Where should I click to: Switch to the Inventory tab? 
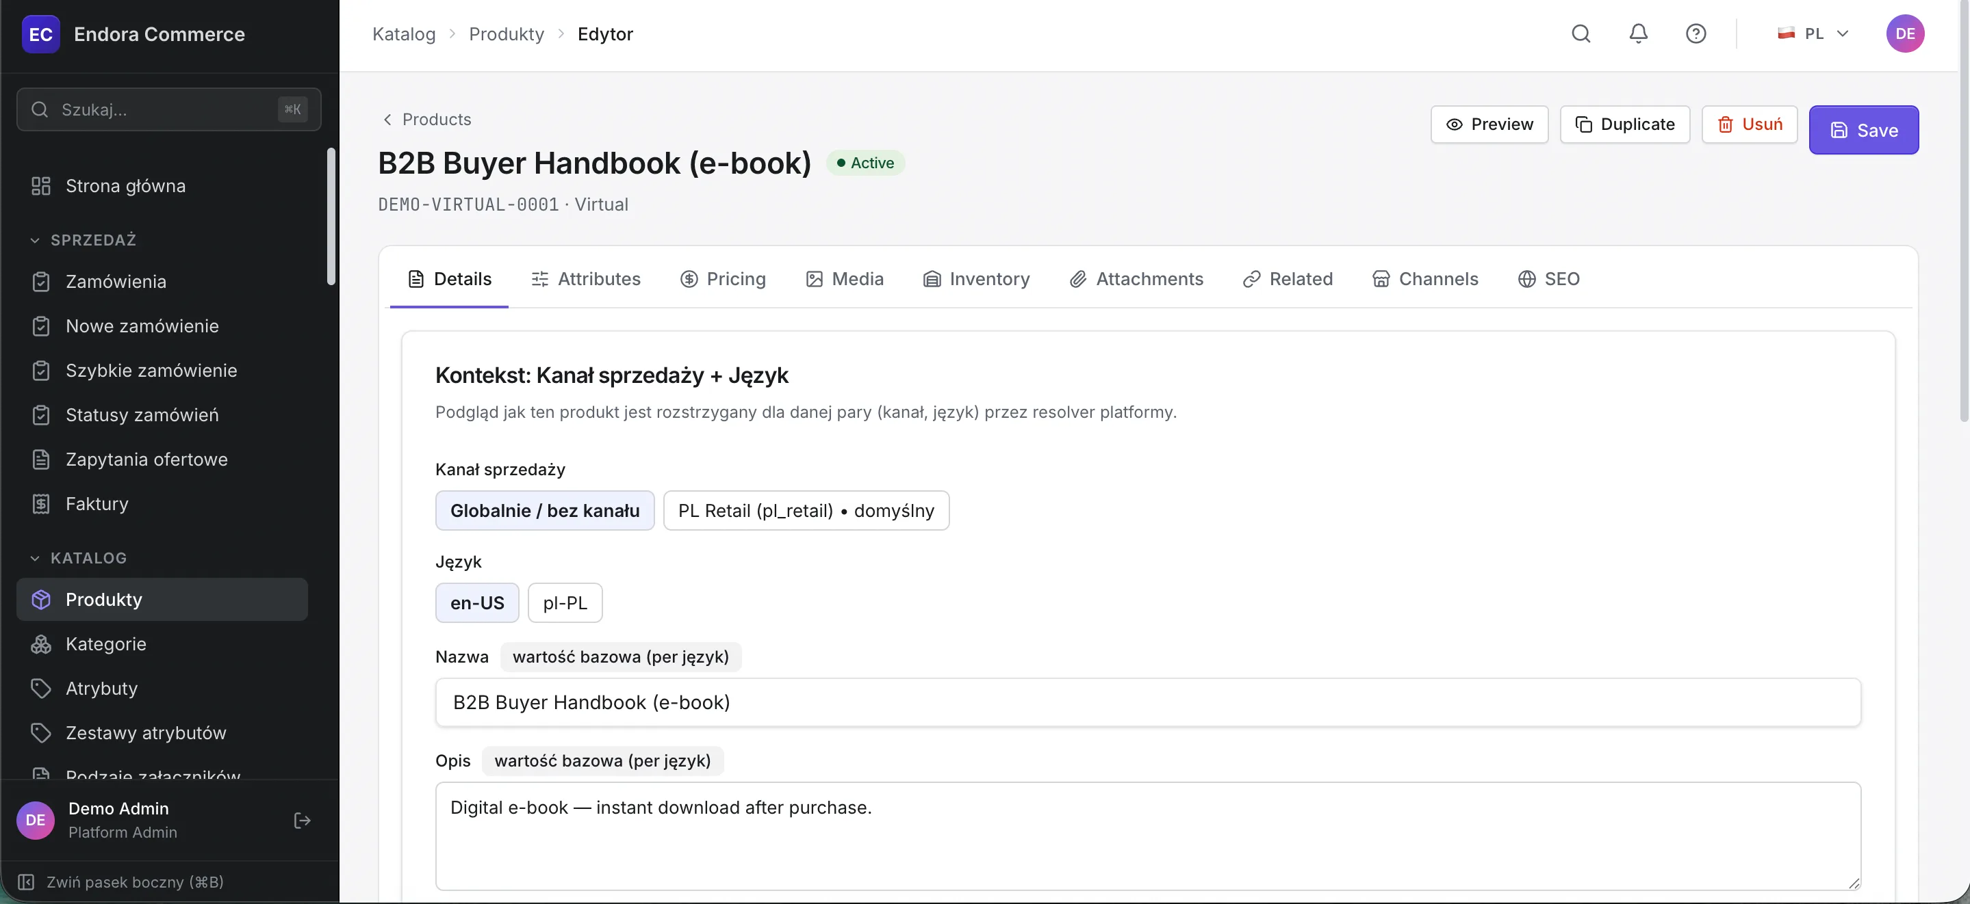(x=976, y=279)
